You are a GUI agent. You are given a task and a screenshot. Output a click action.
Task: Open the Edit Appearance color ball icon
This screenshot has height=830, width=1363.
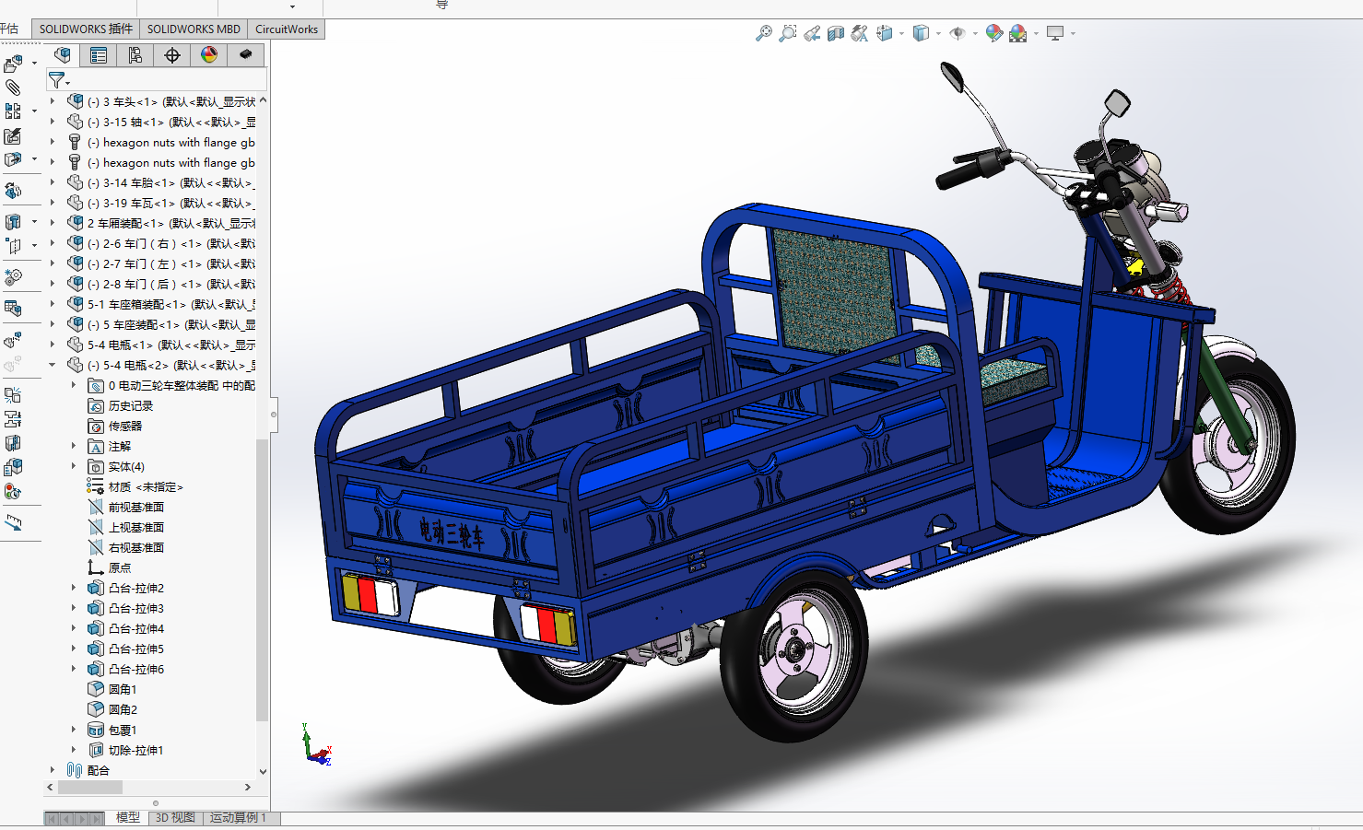click(993, 33)
